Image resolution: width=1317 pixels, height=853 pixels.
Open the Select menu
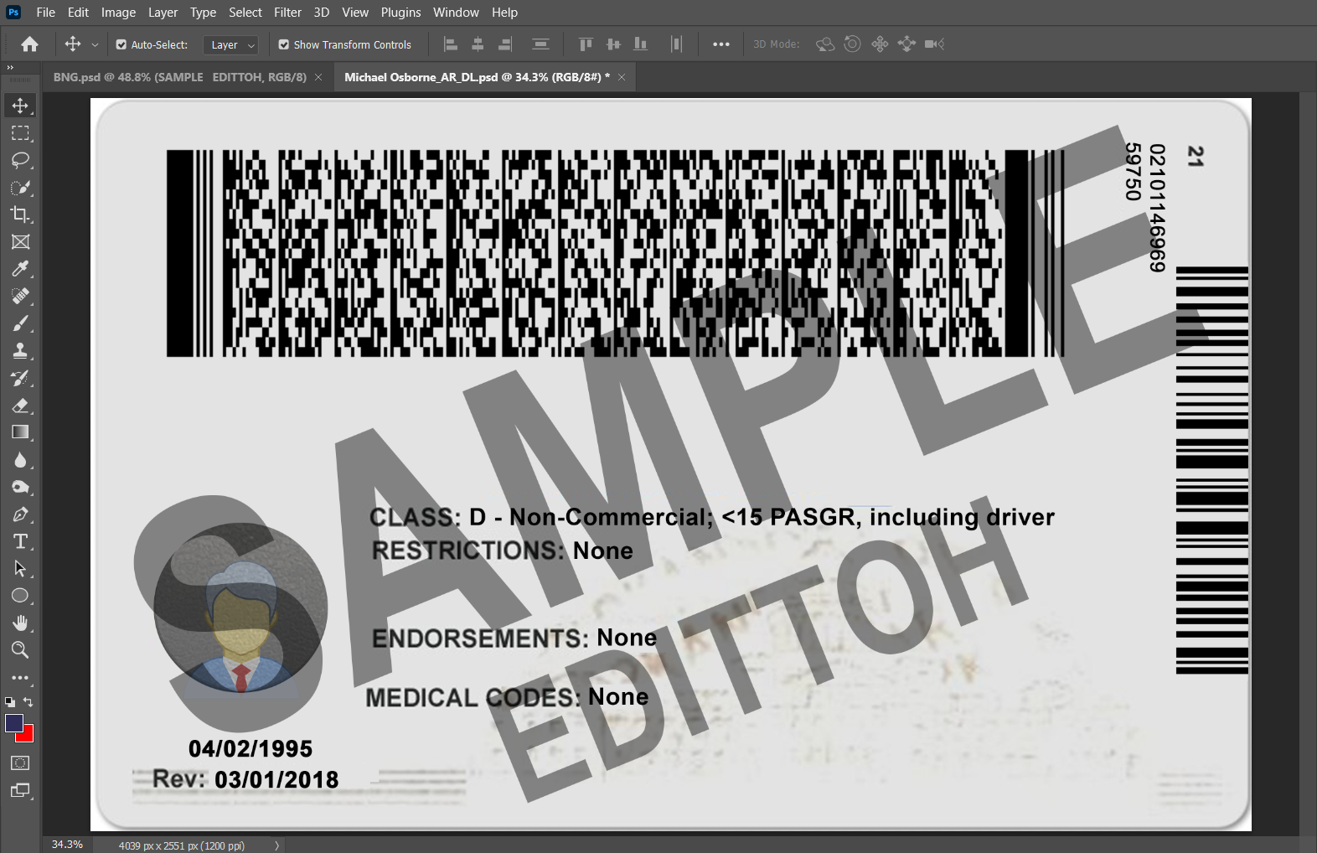point(245,13)
